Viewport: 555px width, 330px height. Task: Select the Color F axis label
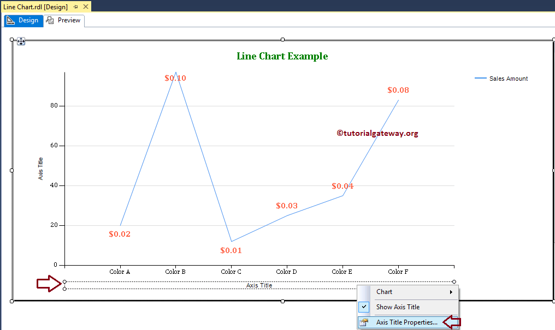[x=398, y=272]
